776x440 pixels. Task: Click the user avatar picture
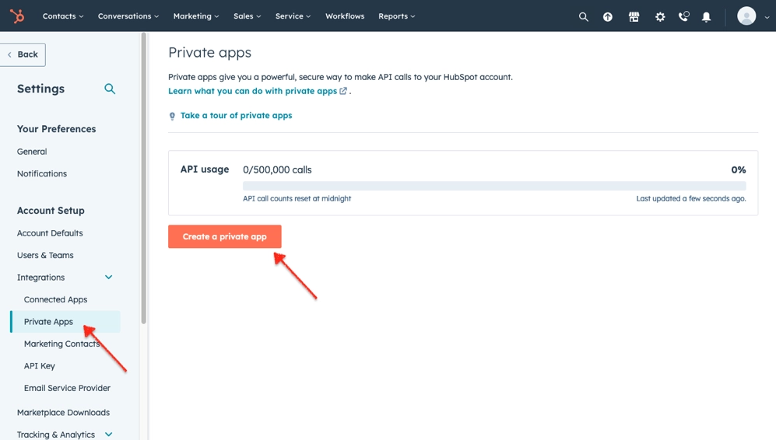746,16
